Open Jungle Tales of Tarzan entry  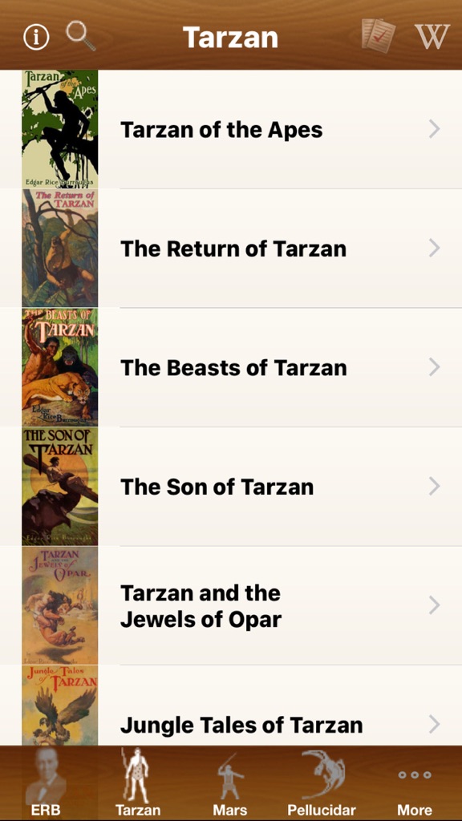coord(231,706)
